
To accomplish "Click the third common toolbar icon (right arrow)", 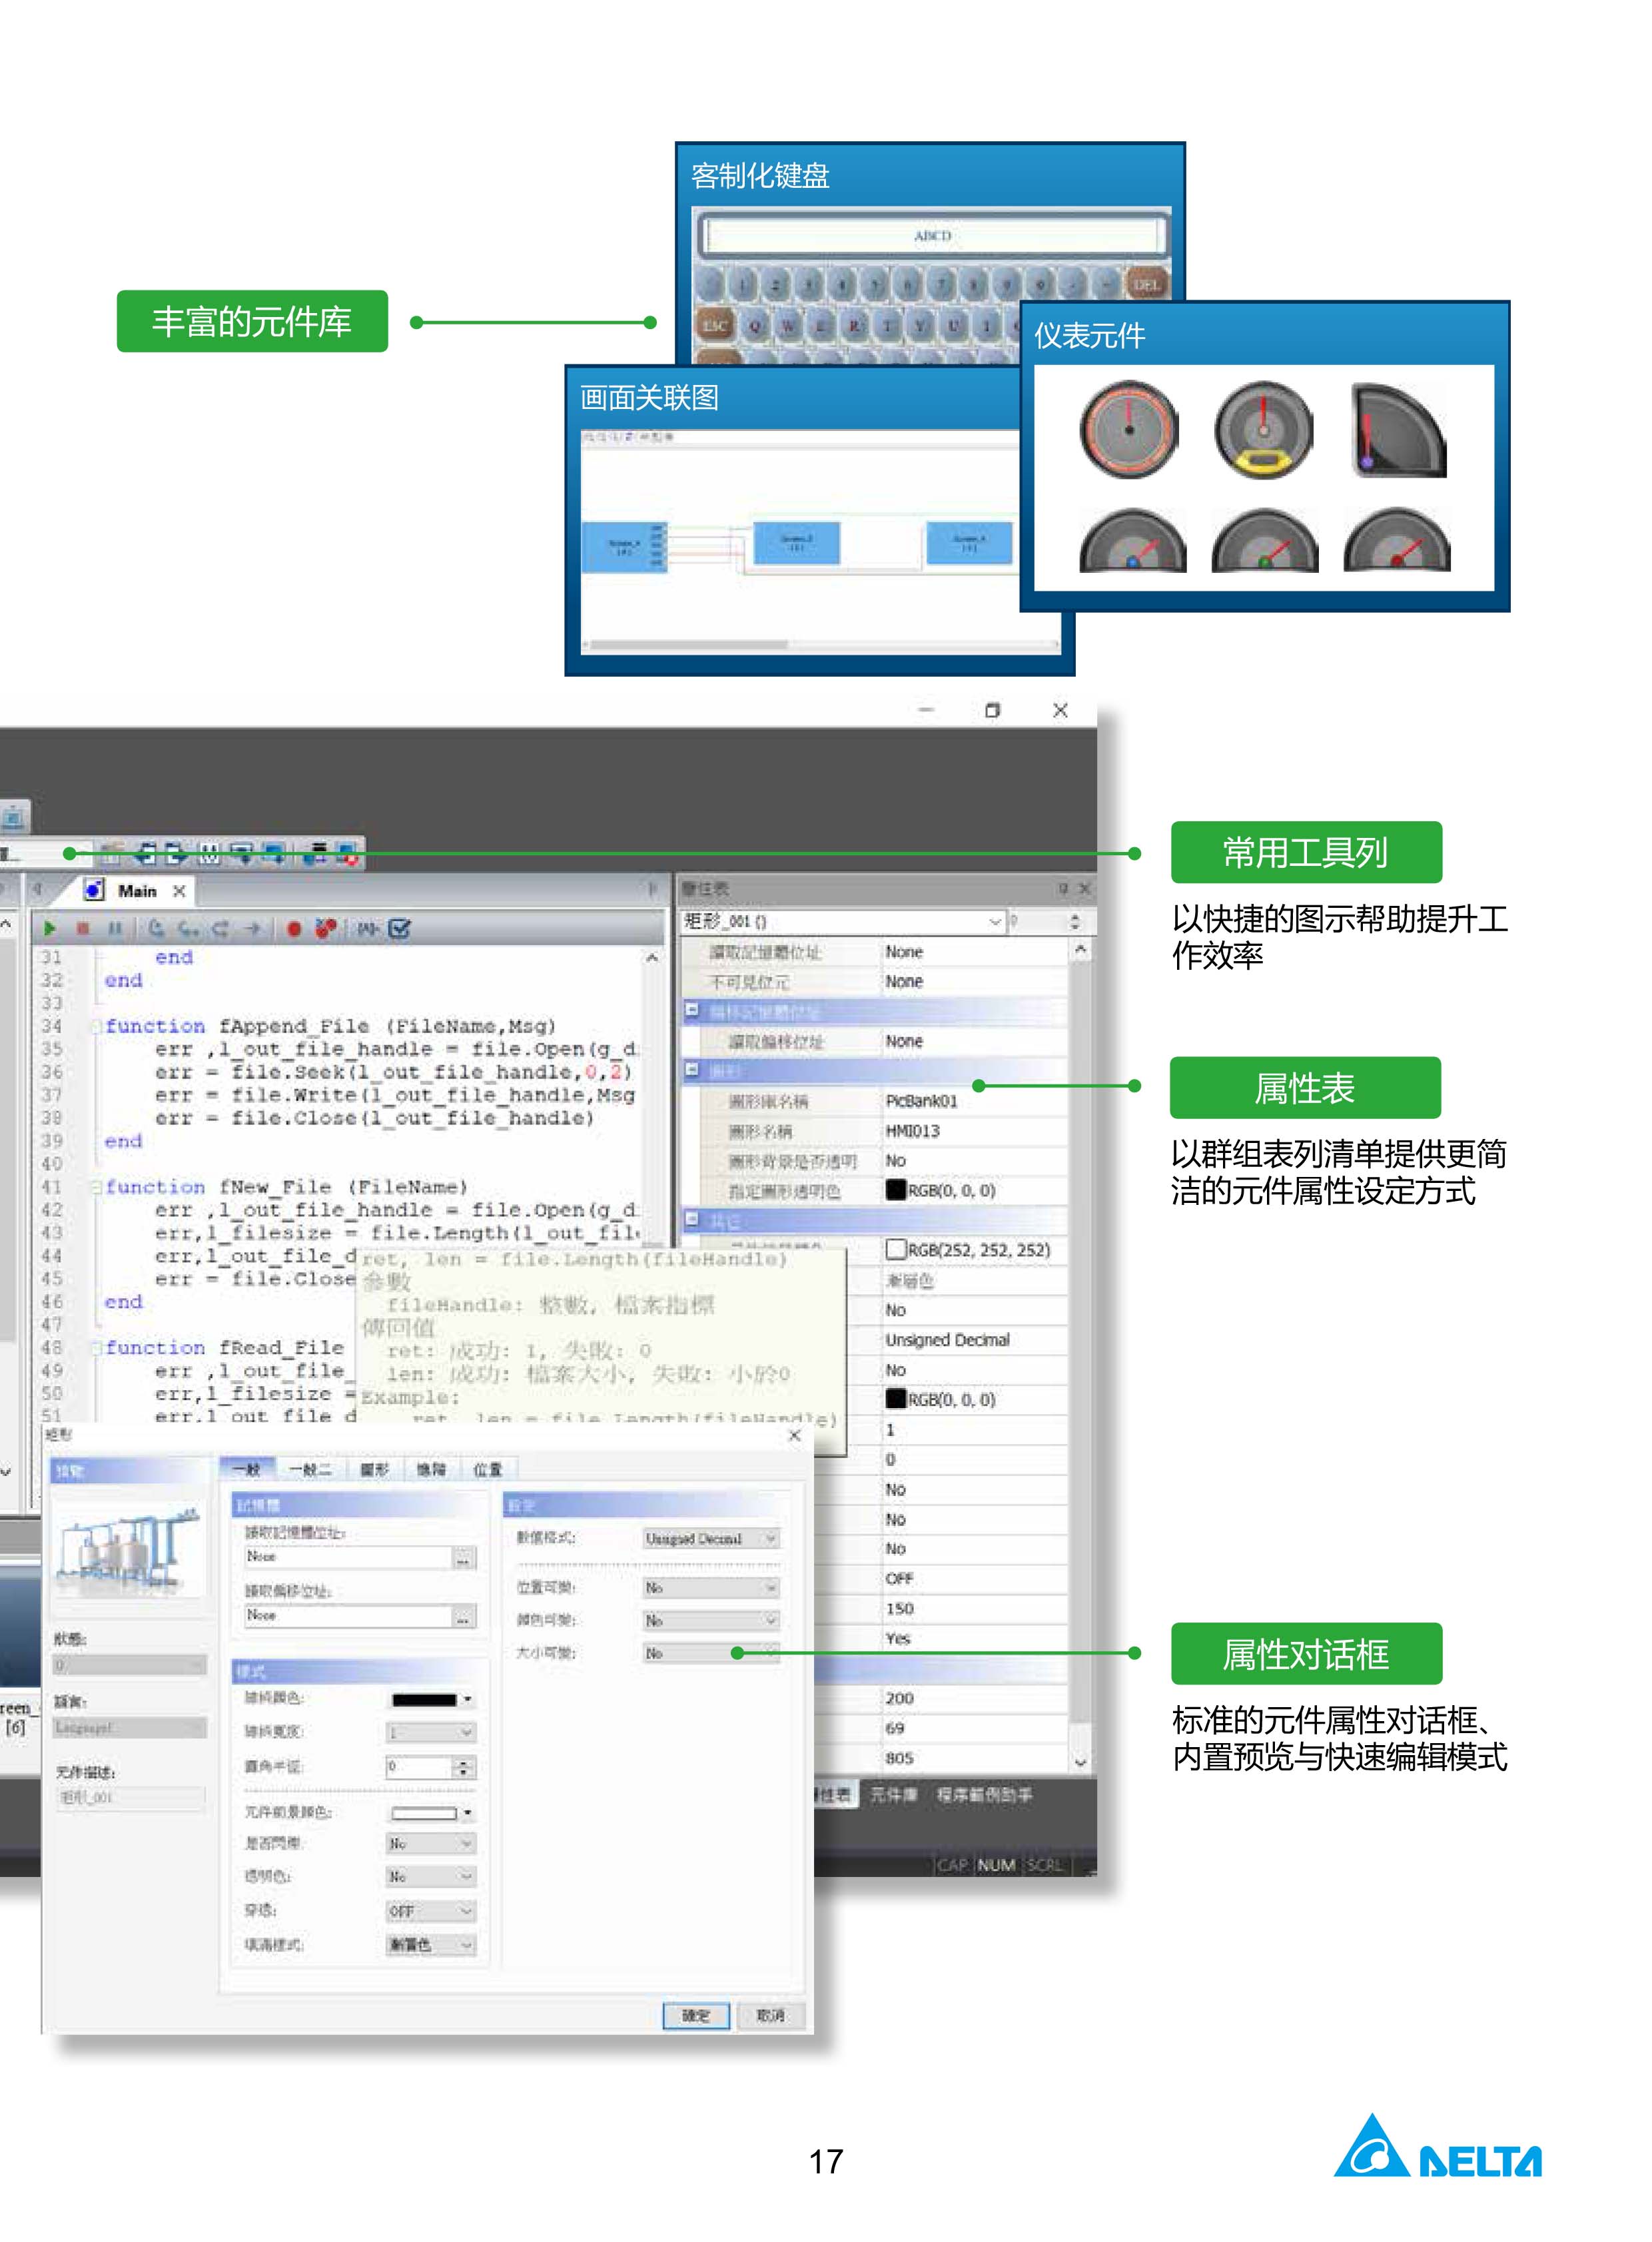I will [176, 854].
